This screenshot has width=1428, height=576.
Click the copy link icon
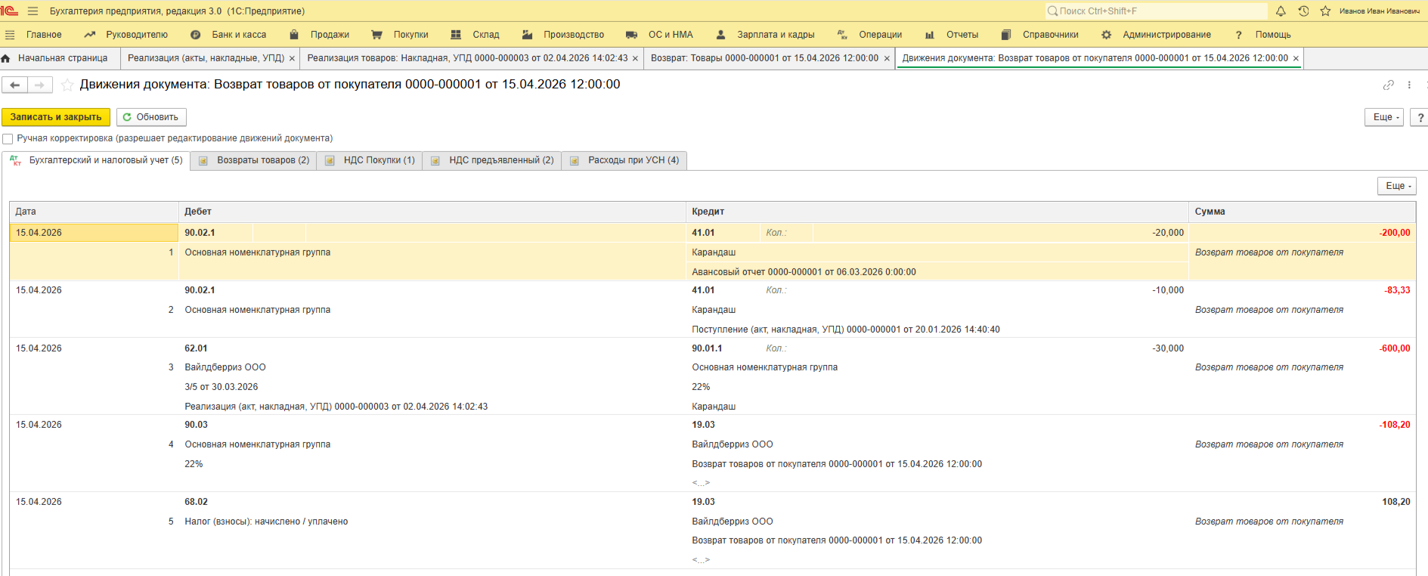tap(1388, 85)
